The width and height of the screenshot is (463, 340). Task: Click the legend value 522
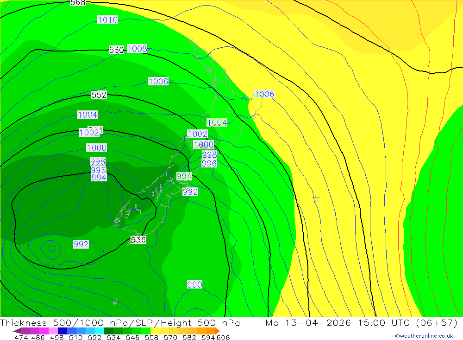pyautogui.click(x=94, y=338)
